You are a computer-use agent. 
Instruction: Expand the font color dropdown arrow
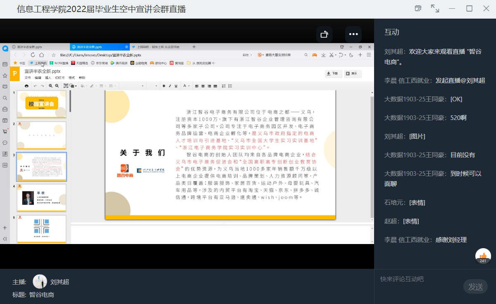coord(189,86)
